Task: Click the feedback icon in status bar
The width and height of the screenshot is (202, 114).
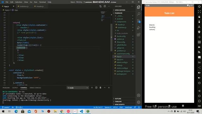Action: pyautogui.click(x=135, y=107)
